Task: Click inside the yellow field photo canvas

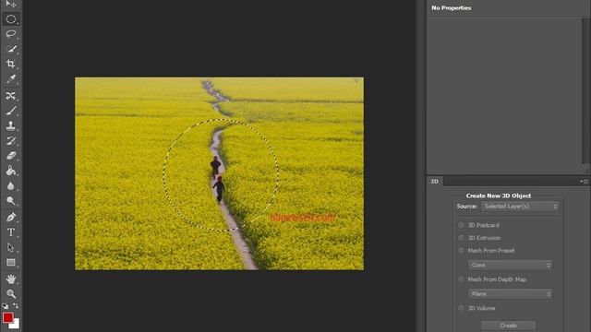Action: (220, 173)
